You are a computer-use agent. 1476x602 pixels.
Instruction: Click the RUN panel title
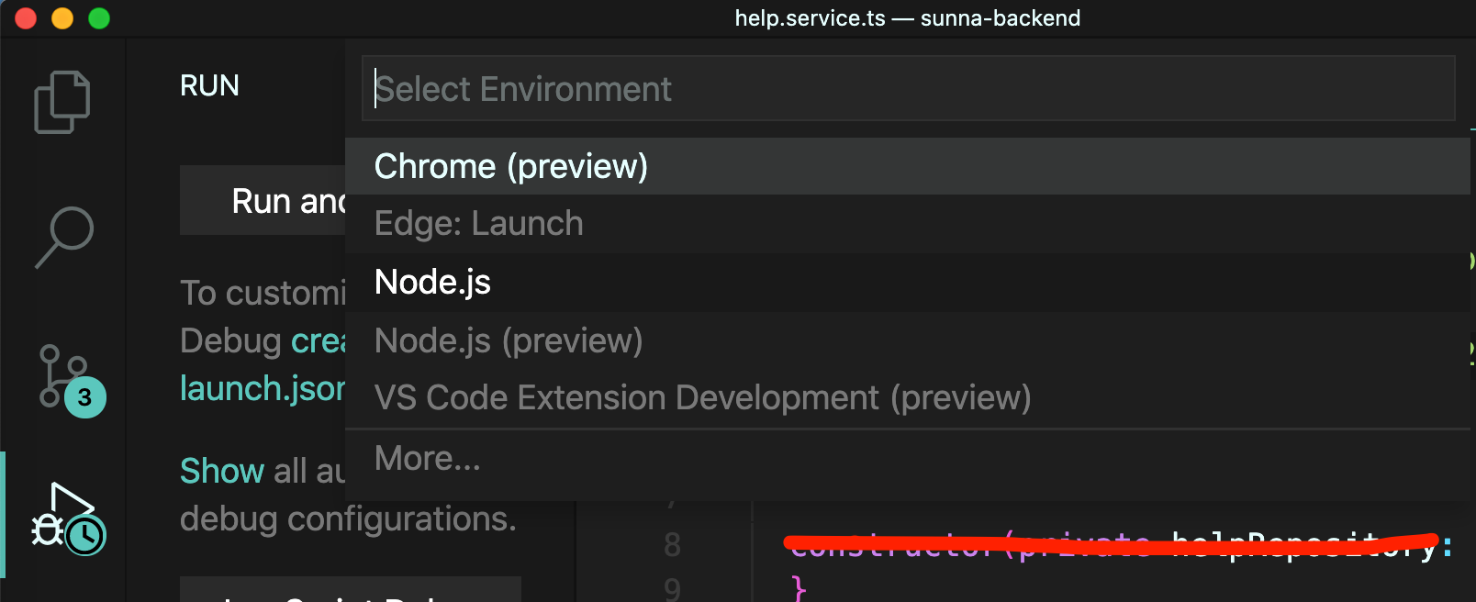tap(209, 85)
